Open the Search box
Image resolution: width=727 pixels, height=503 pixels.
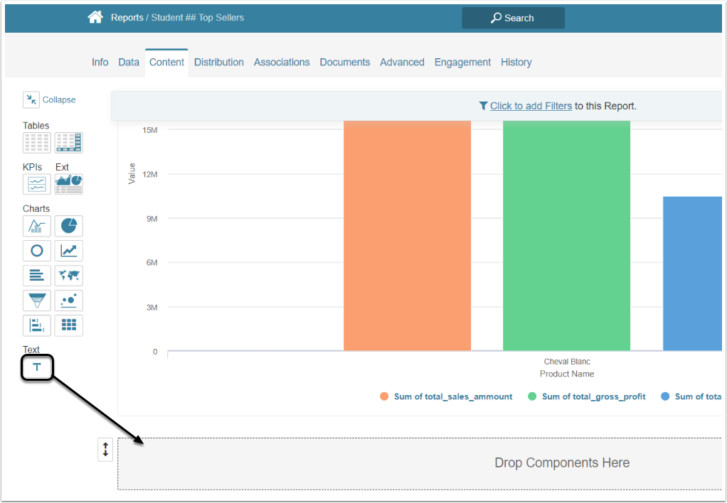513,18
